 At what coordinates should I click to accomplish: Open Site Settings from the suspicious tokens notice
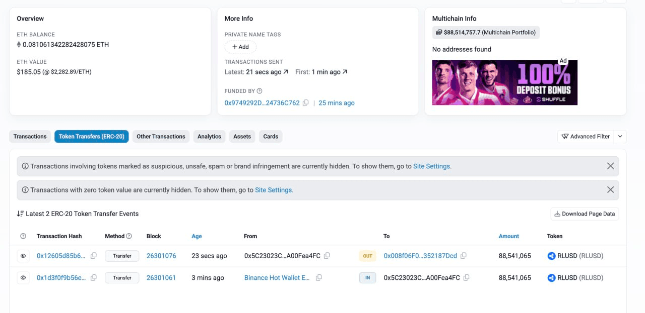coord(431,166)
